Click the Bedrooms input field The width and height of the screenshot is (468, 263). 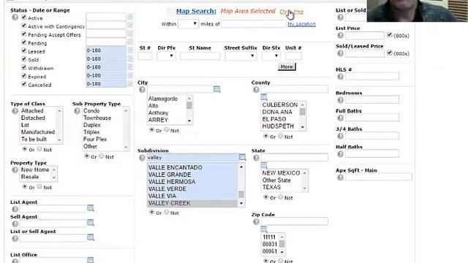372,99
